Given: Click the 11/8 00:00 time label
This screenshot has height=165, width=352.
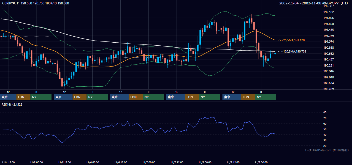Looking at the screenshot, I should pyautogui.click(x=205, y=163).
